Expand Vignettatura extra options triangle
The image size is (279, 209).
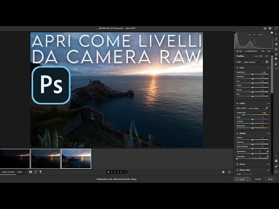[268, 152]
